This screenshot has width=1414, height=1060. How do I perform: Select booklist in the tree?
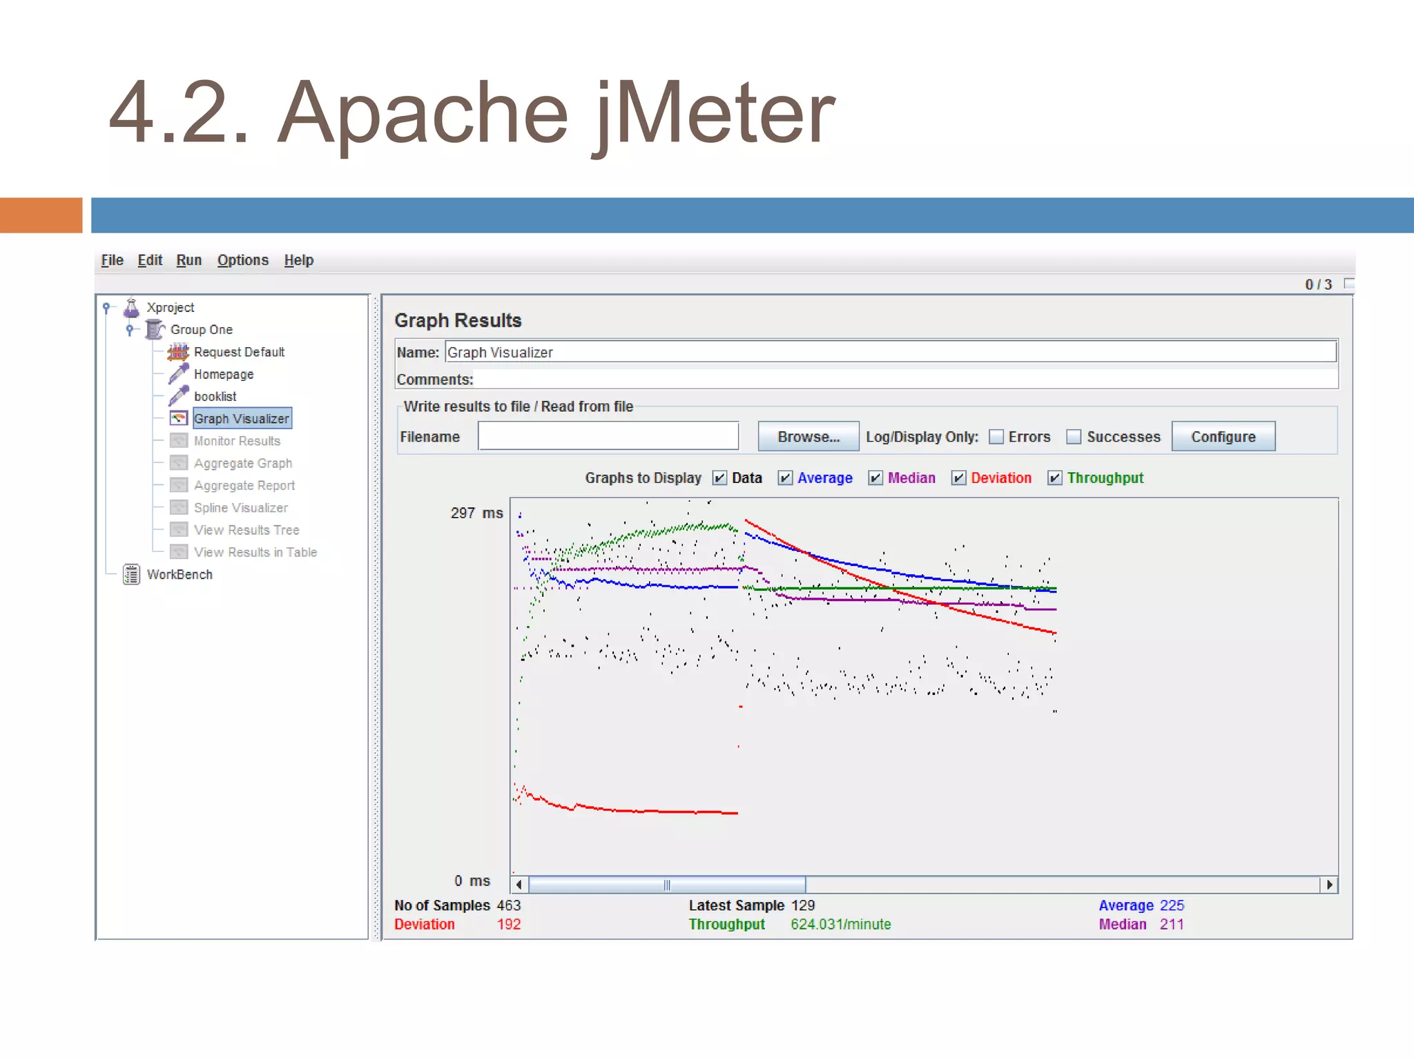215,396
